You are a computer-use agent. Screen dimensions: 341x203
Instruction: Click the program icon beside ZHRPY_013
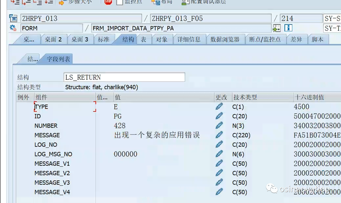(x=13, y=18)
